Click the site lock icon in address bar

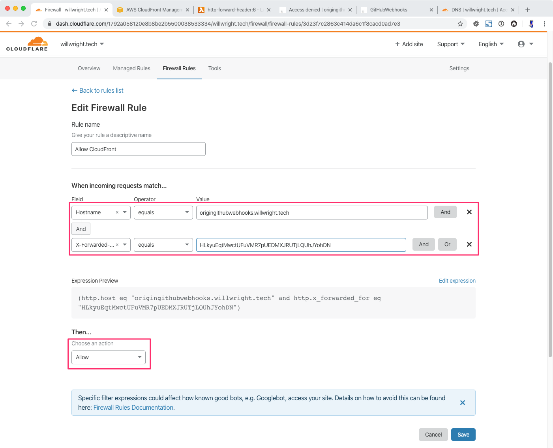[50, 24]
